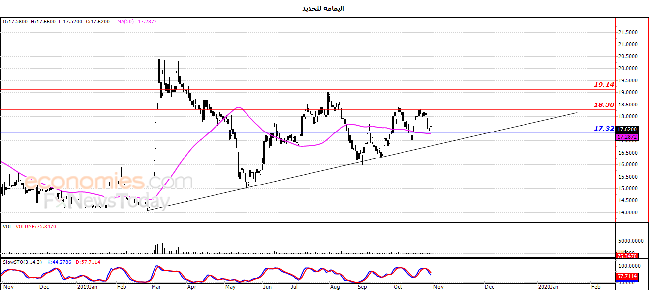Click 18.5000 on the price axis

(628, 105)
